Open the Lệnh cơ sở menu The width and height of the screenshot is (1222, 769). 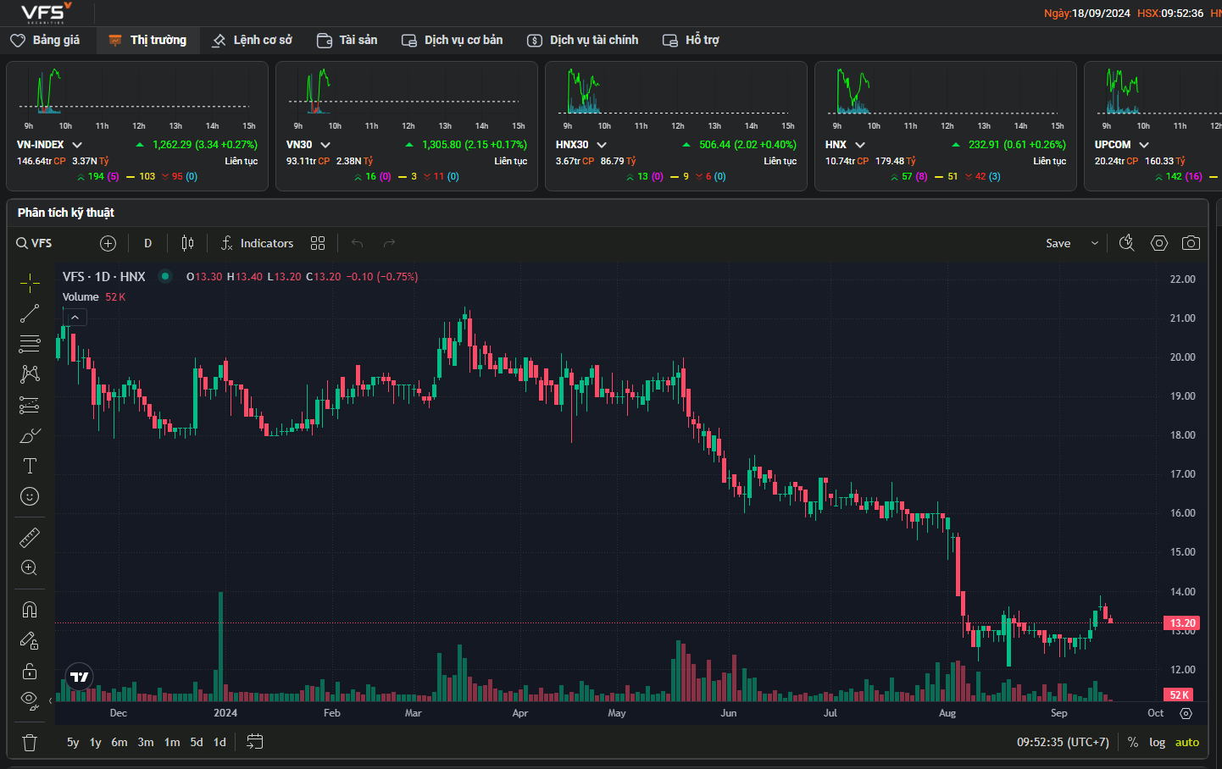pos(252,40)
